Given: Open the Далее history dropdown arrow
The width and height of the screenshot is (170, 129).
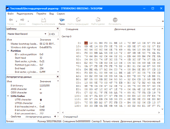Looking at the screenshot, I should (x=28, y=21).
